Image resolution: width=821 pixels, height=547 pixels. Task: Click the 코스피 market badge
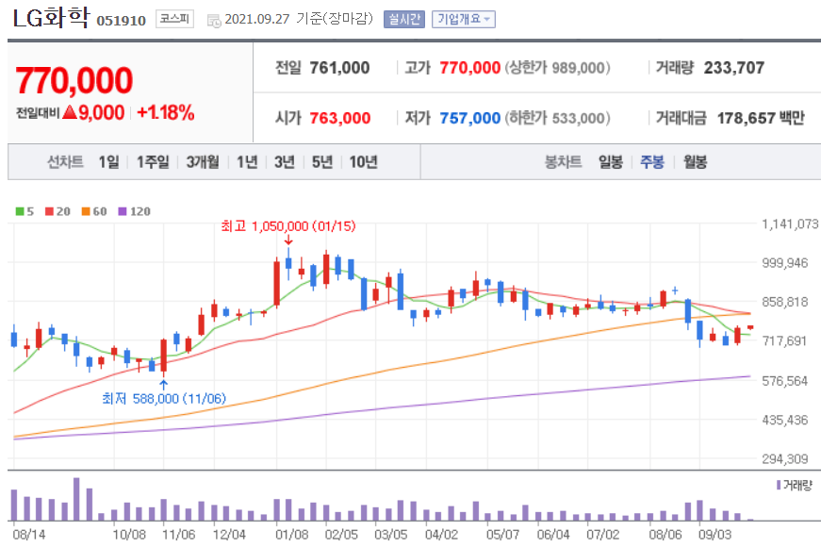tap(175, 20)
